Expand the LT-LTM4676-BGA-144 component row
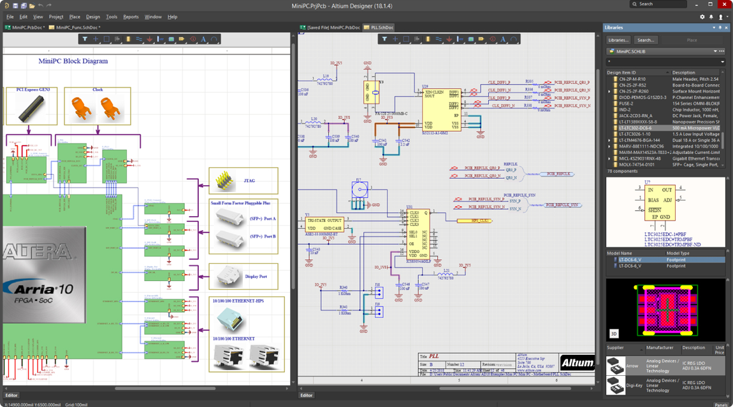733x407 pixels. tap(609, 141)
